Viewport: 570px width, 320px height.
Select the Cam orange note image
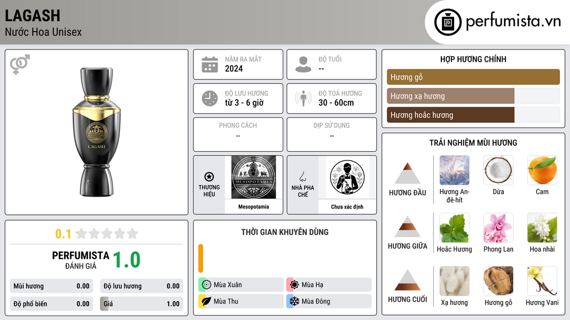click(x=542, y=170)
